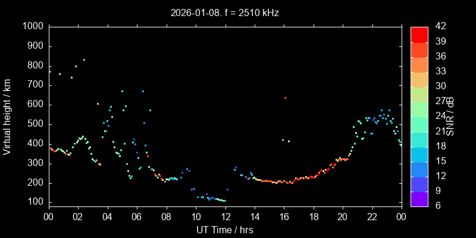The width and height of the screenshot is (476, 238).
Task: Click the plot title showing 2510 kHz
Action: point(225,12)
